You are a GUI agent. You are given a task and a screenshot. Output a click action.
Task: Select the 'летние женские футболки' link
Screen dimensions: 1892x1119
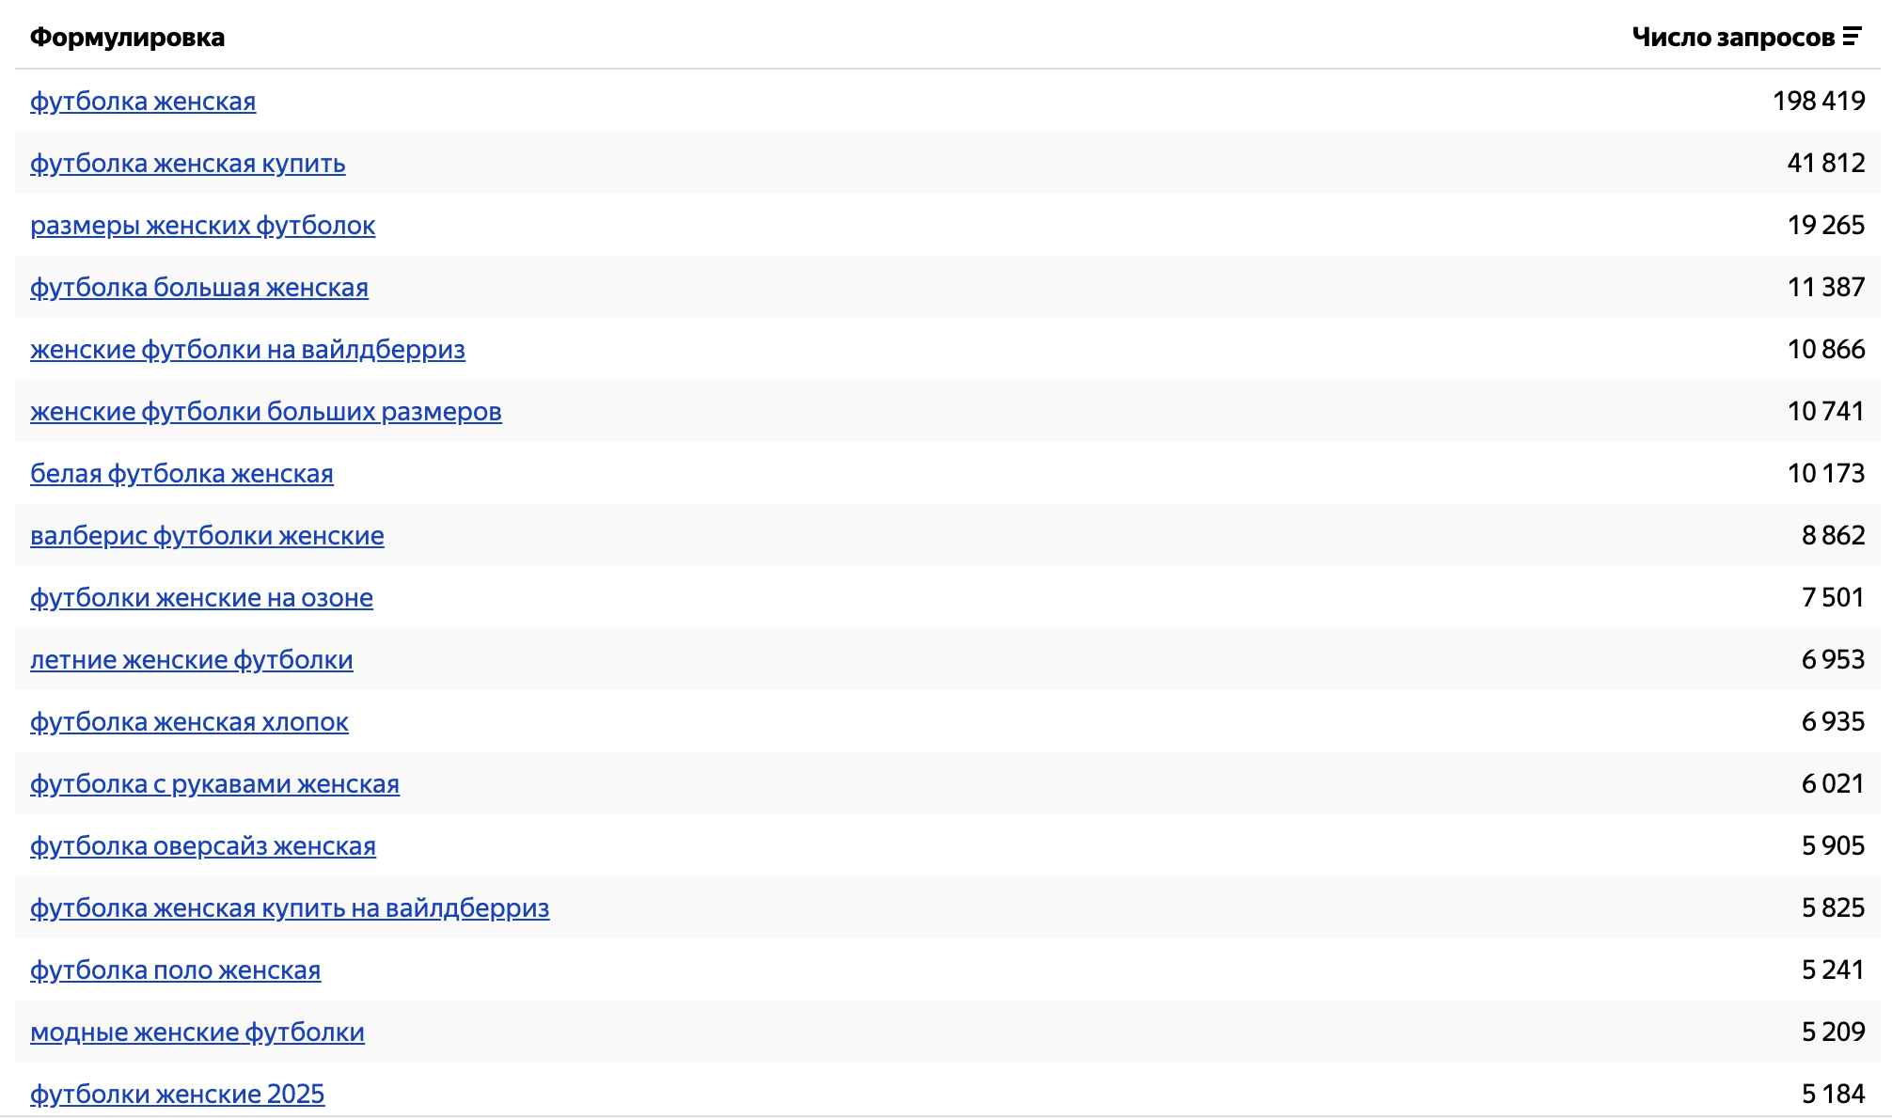click(x=192, y=659)
